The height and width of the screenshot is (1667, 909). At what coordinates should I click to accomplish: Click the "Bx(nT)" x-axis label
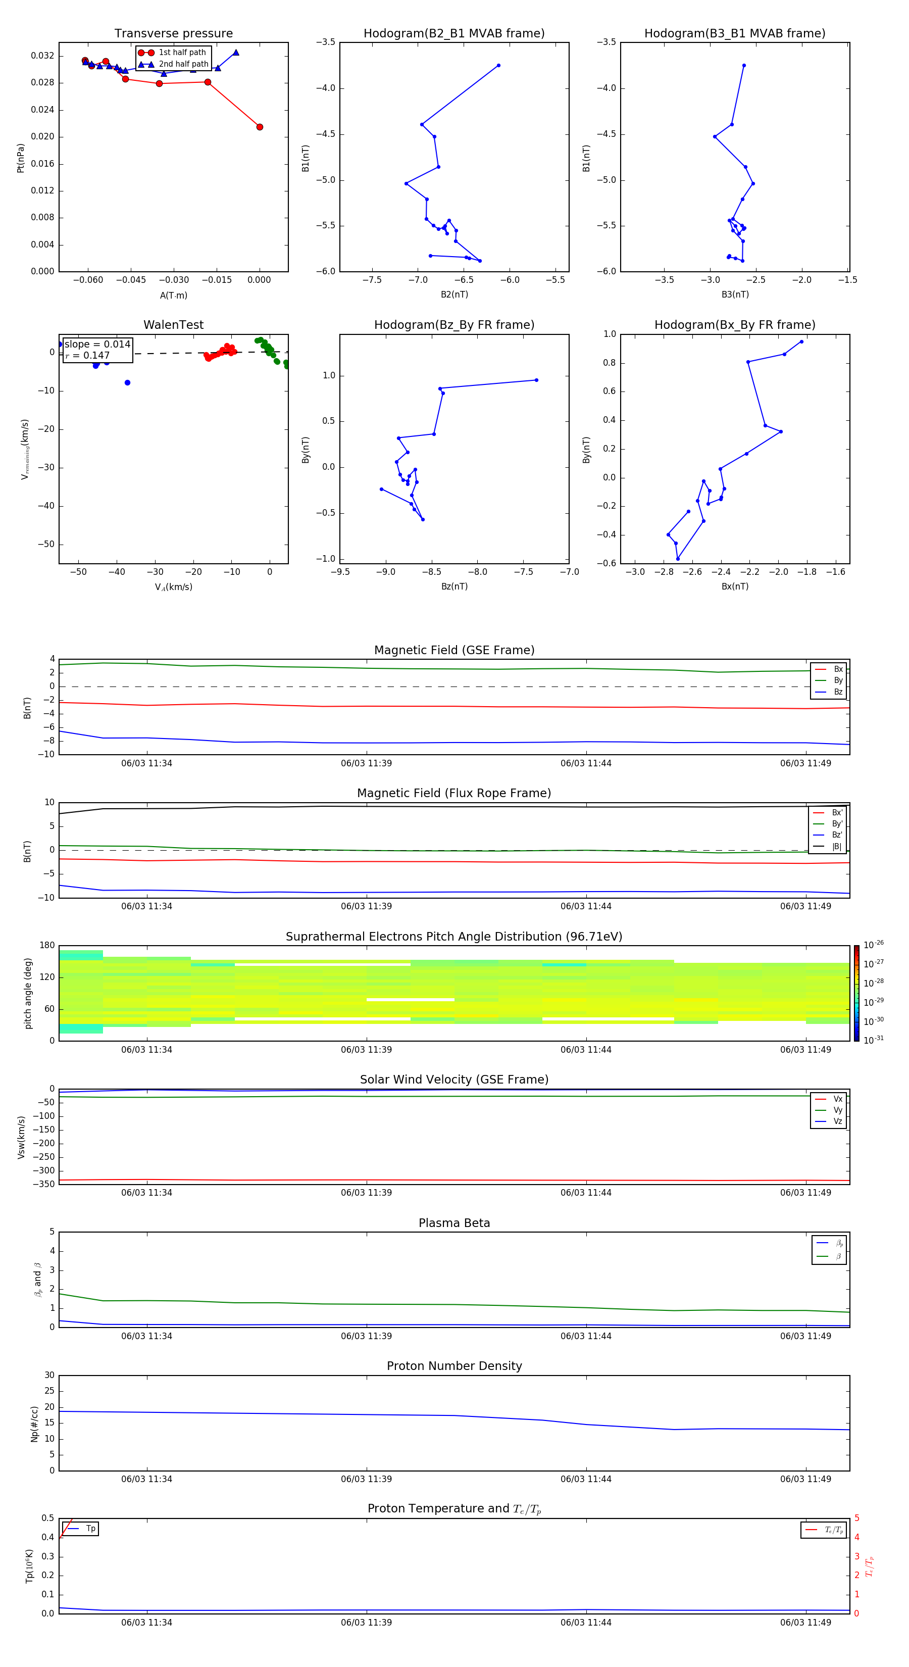coord(735,586)
